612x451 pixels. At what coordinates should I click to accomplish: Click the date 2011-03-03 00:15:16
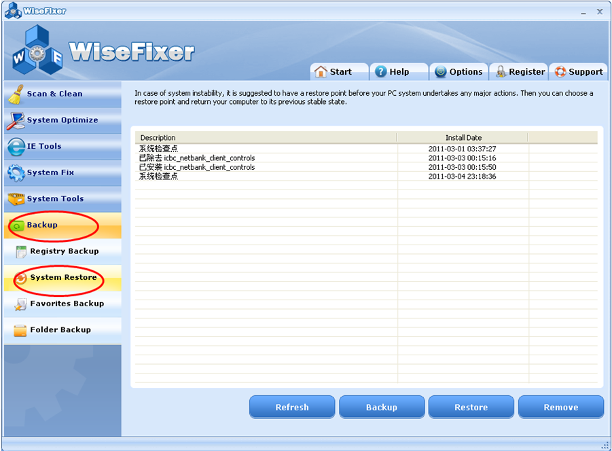(462, 158)
